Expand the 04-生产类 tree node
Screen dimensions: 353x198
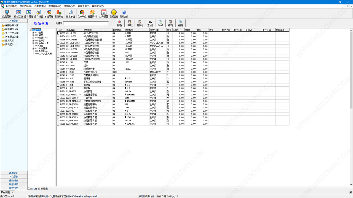(33, 40)
